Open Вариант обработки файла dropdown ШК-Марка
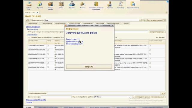 point(133,97)
